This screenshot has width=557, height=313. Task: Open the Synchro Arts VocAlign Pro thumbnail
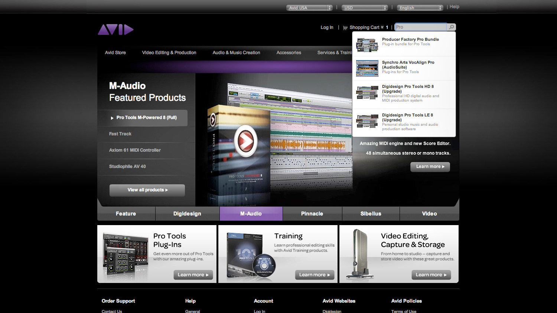pos(367,68)
